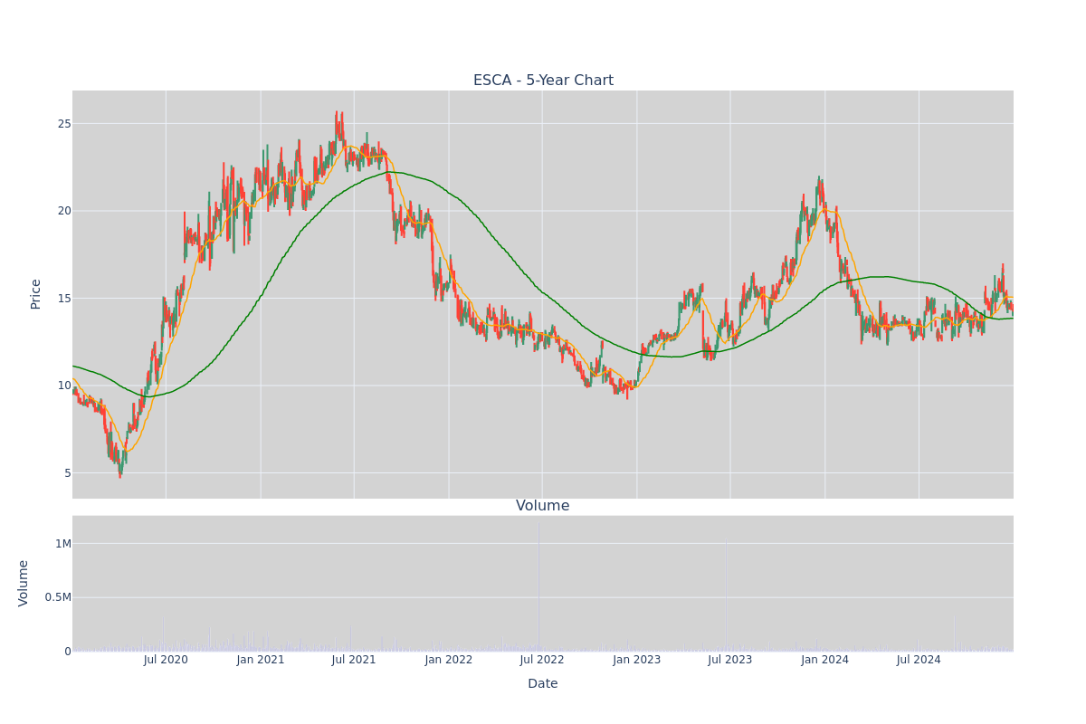Click the price tick label '20'

pyautogui.click(x=64, y=211)
